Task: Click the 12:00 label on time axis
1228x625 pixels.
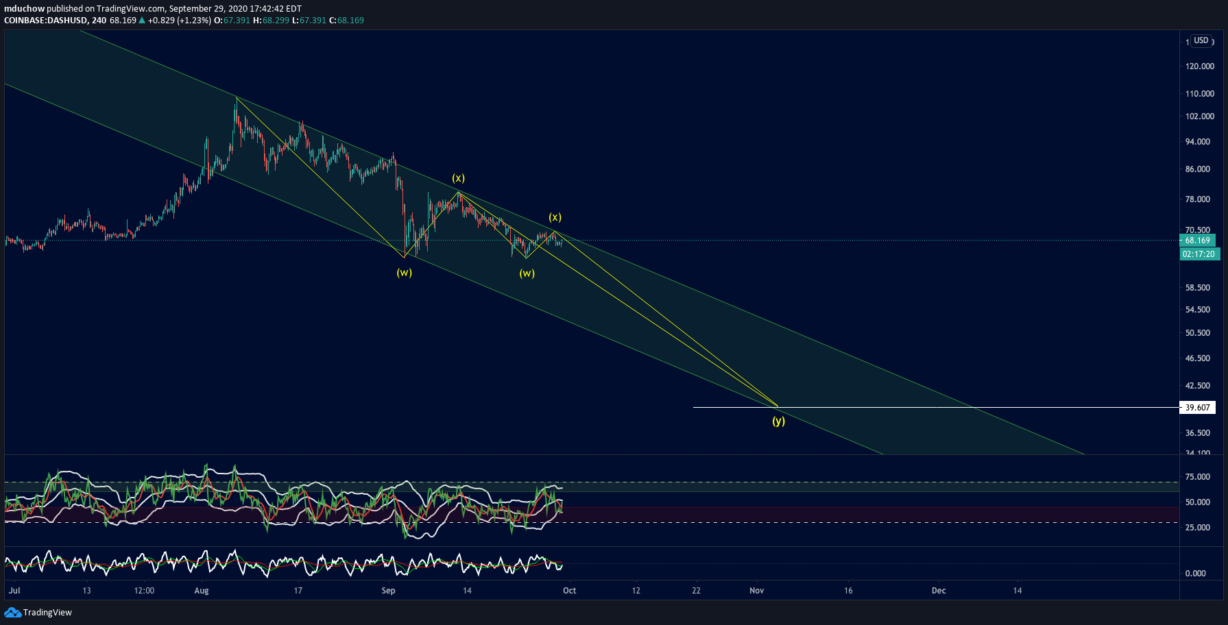Action: (x=144, y=590)
